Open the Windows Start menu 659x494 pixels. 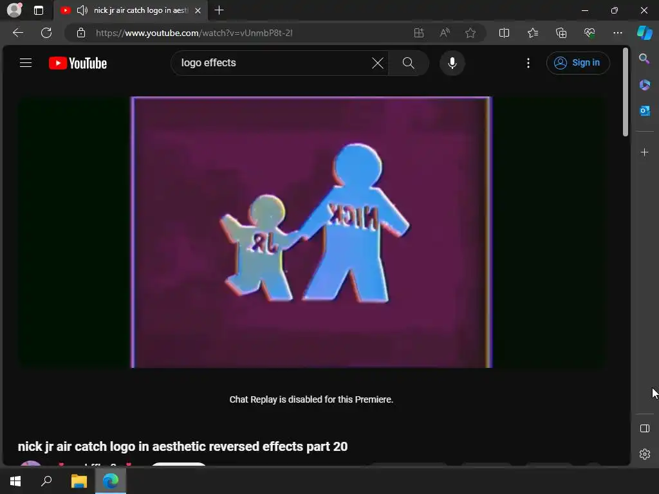click(x=15, y=481)
